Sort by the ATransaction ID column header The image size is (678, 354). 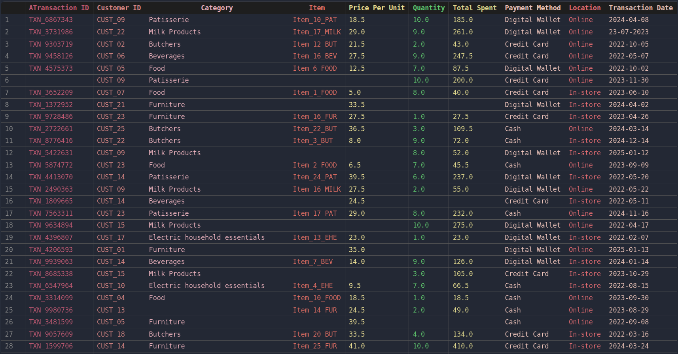pos(59,8)
